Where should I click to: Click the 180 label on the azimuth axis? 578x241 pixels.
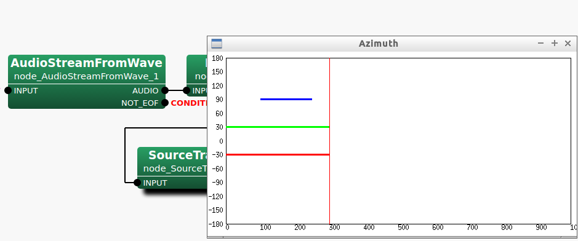click(218, 58)
